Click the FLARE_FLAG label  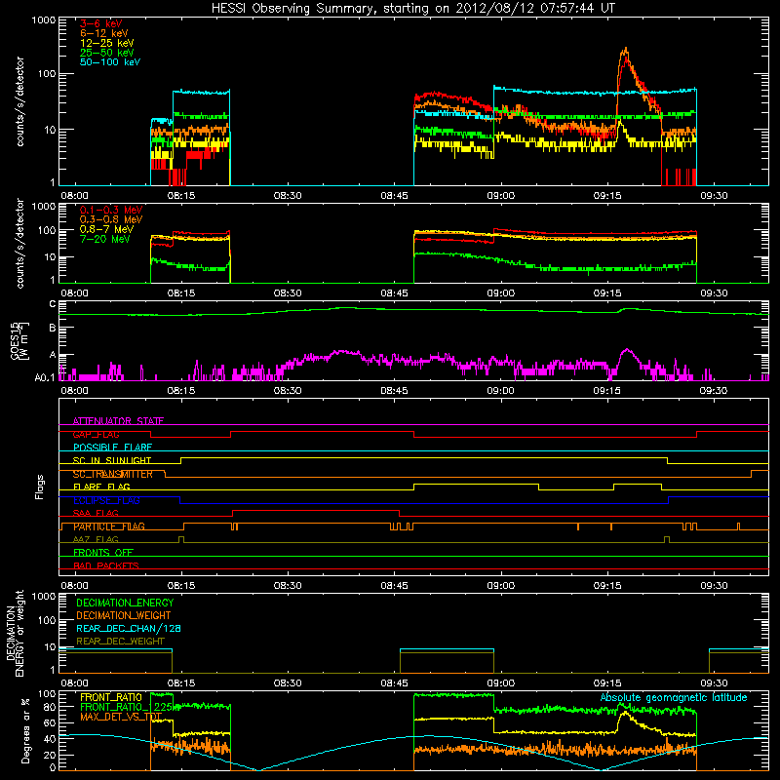click(x=101, y=487)
